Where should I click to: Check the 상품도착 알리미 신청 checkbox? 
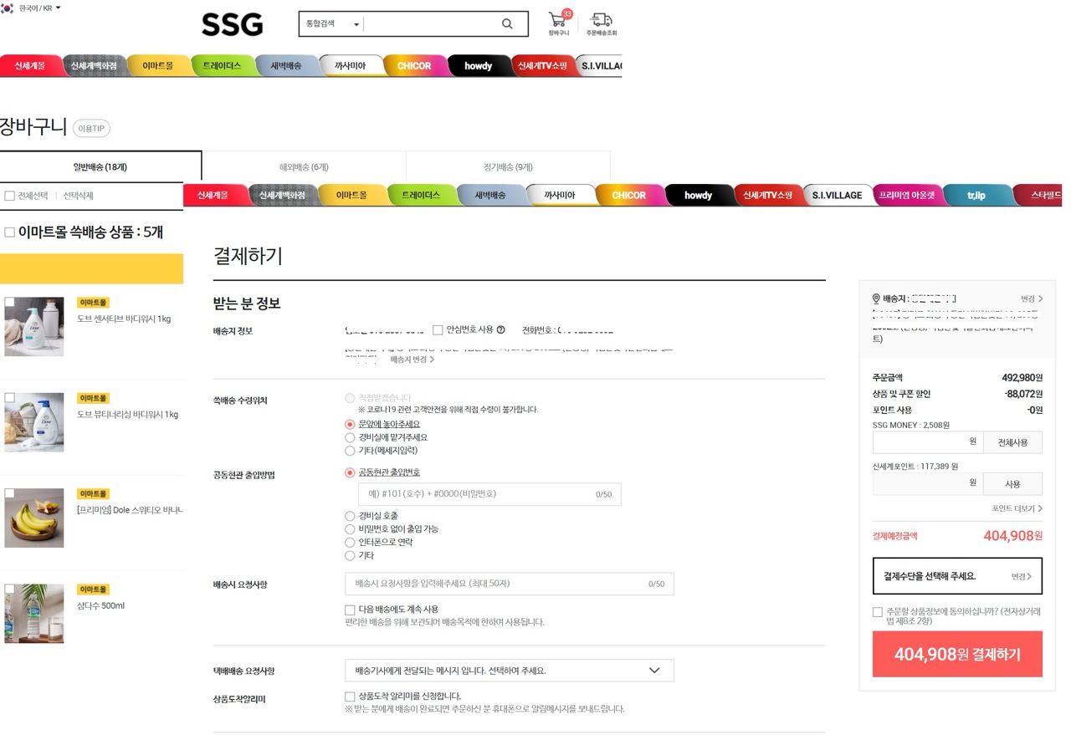(x=350, y=697)
